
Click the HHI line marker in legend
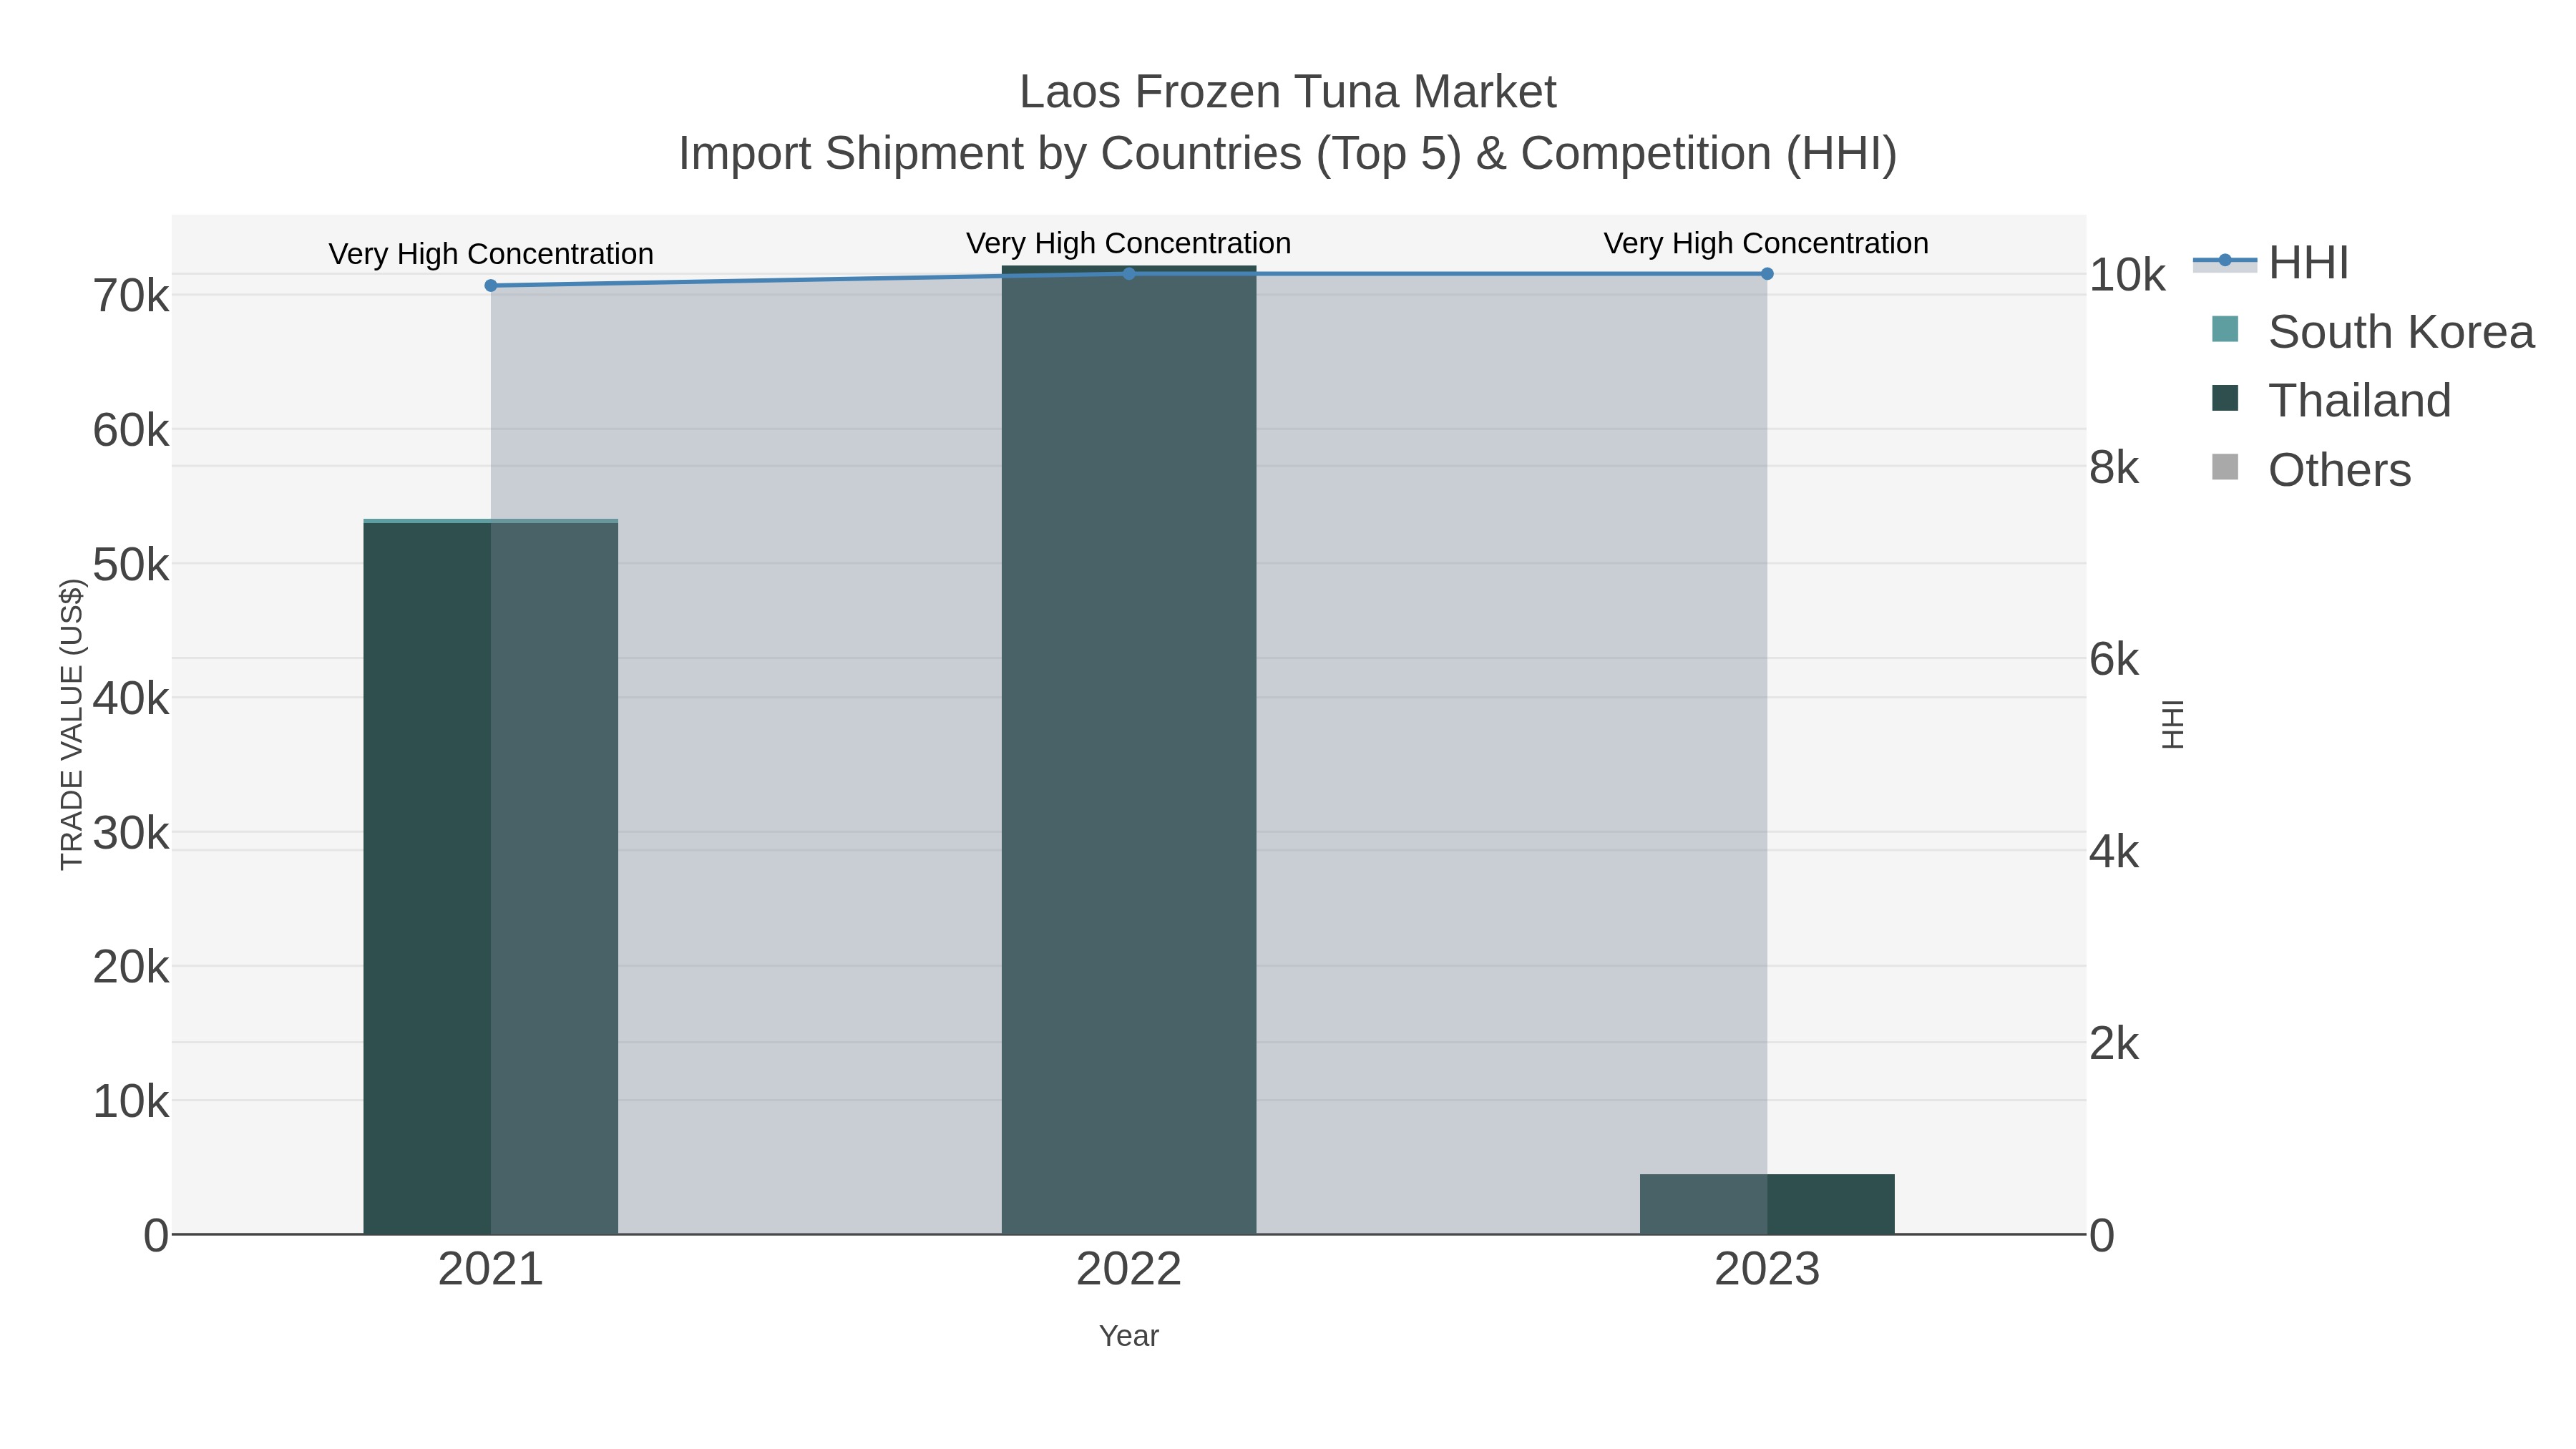click(x=2225, y=261)
